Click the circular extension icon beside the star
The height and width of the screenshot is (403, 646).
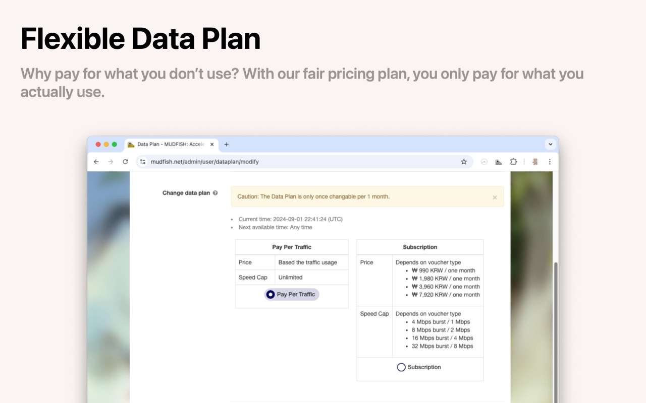484,162
